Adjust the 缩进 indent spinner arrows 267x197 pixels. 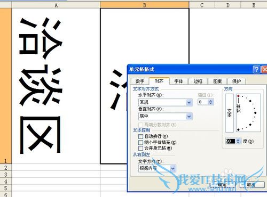coord(211,102)
